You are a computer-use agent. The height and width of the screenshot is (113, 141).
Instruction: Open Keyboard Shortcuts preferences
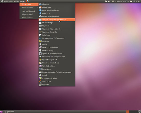click(x=57, y=32)
